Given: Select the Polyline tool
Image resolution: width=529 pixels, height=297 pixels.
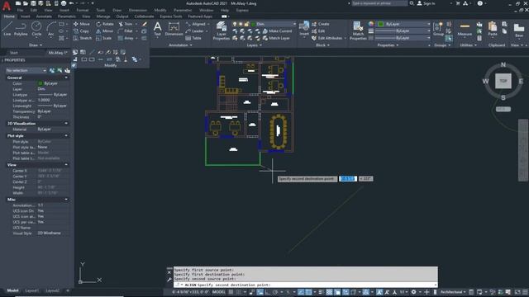Looking at the screenshot, I should click(x=21, y=29).
